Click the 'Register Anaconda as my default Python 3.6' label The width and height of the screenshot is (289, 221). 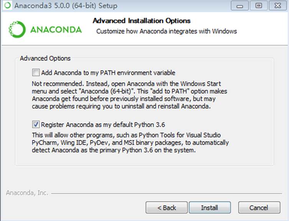click(103, 125)
